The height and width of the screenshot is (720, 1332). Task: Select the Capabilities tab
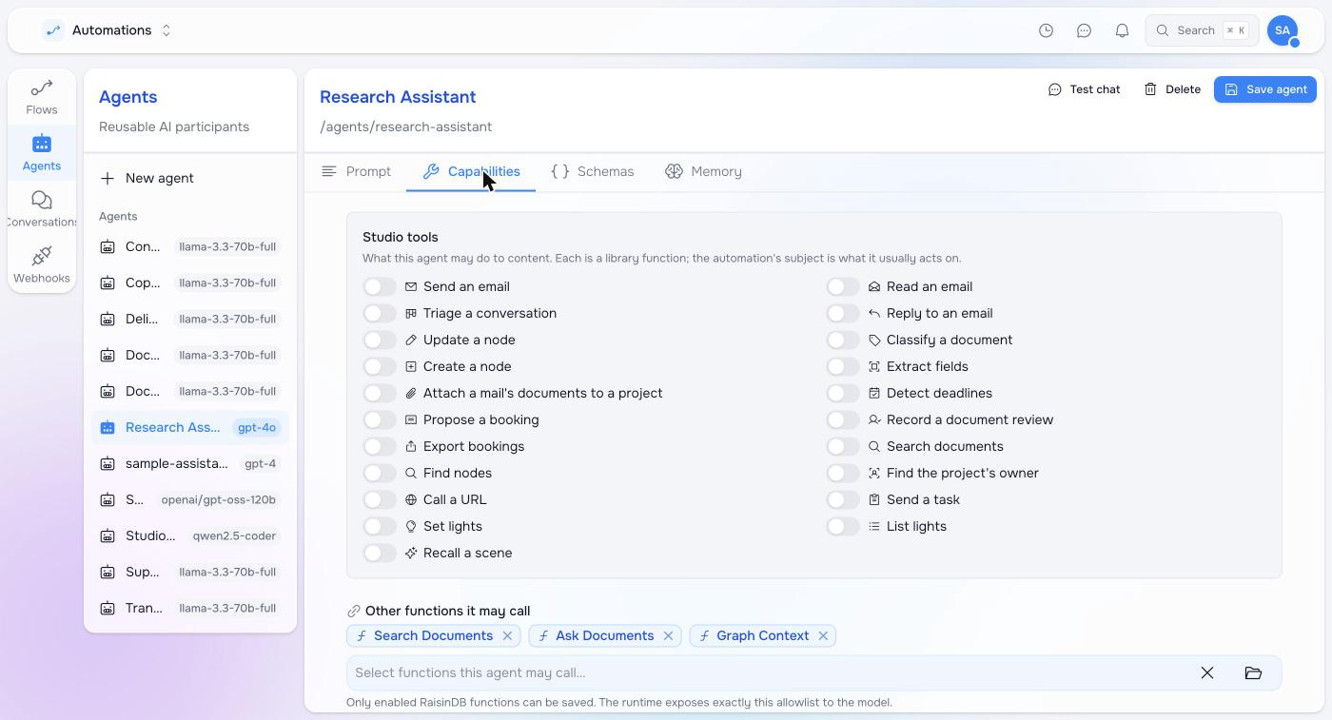(471, 171)
